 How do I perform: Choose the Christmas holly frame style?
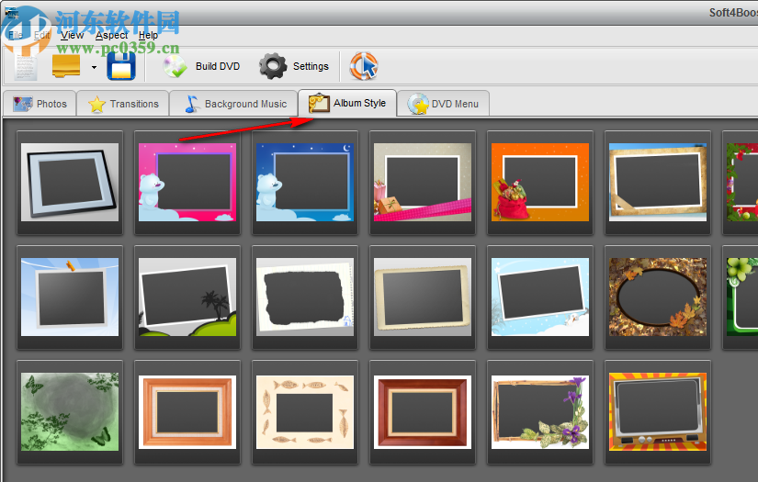[x=742, y=182]
